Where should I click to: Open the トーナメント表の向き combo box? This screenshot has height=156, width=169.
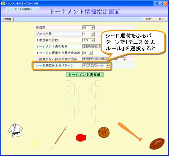(92, 46)
